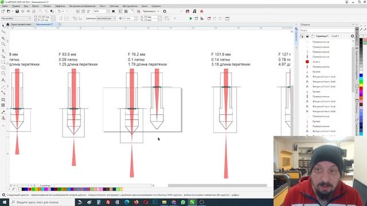Screen dimensions: 367x206
Task: Click the Export icon in the toolbar
Action: [x=83, y=11]
